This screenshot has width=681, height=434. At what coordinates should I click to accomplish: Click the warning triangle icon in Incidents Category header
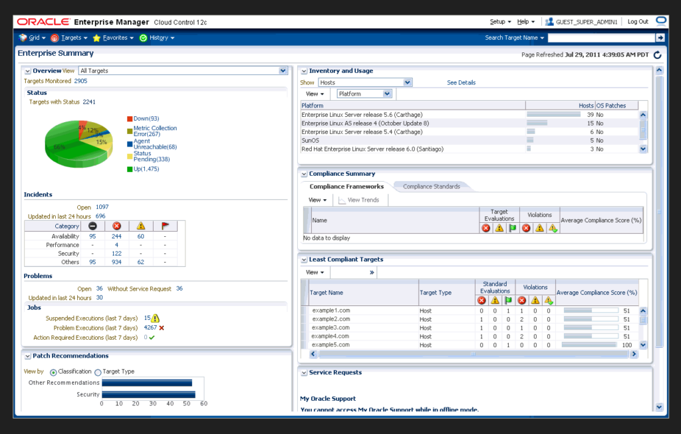coord(140,226)
